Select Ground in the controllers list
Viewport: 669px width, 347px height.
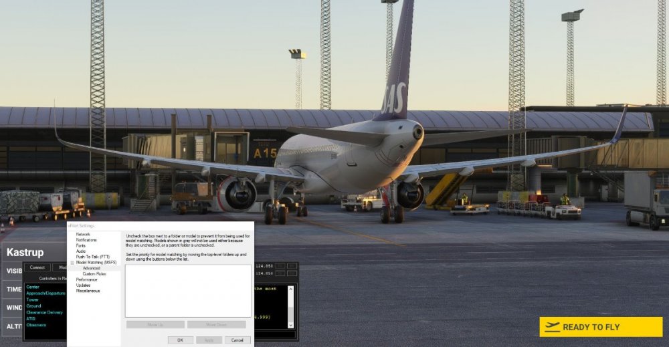pyautogui.click(x=33, y=306)
